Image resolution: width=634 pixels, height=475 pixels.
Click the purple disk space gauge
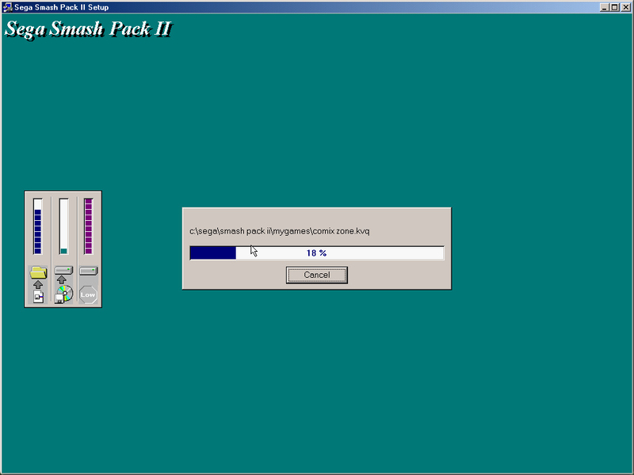89,226
